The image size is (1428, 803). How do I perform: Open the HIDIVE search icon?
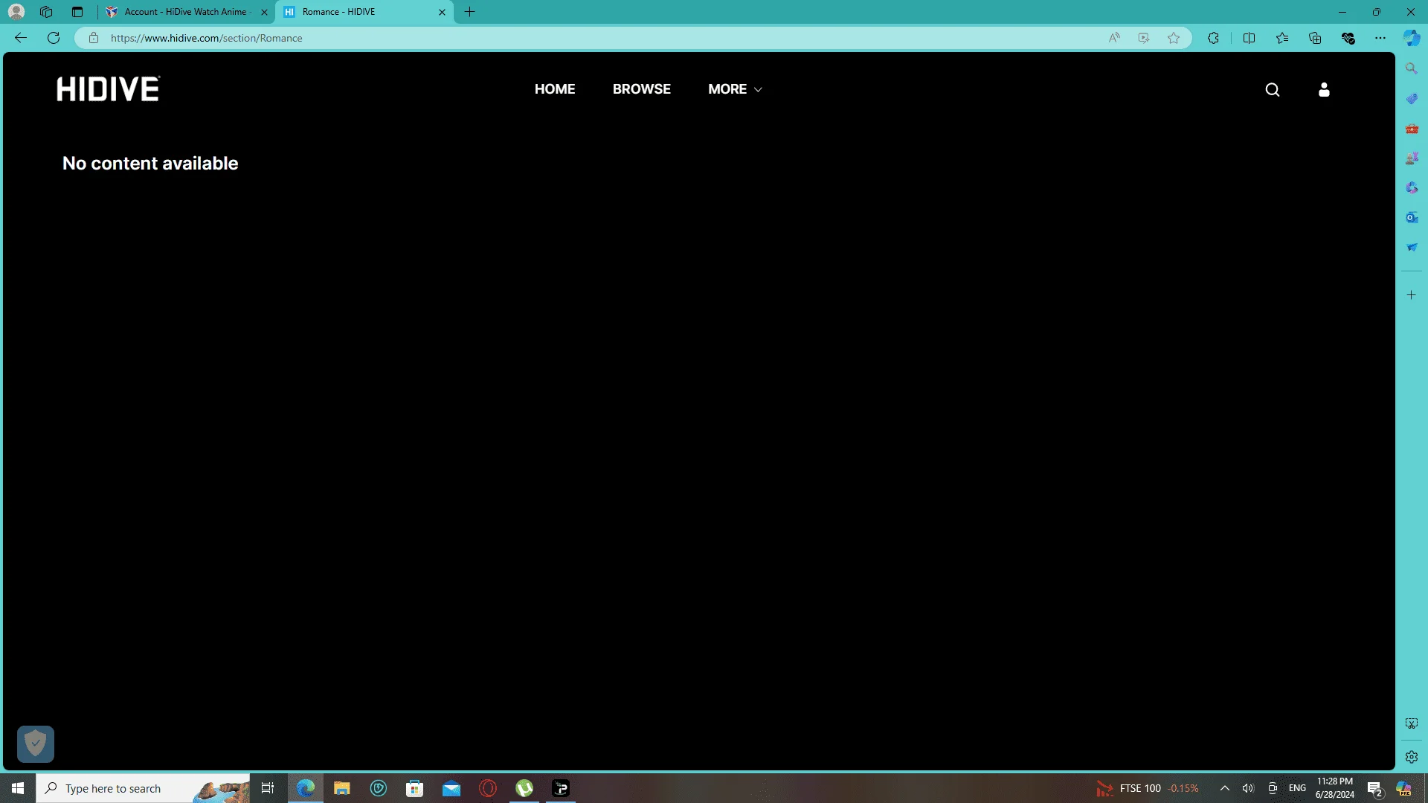(1273, 90)
